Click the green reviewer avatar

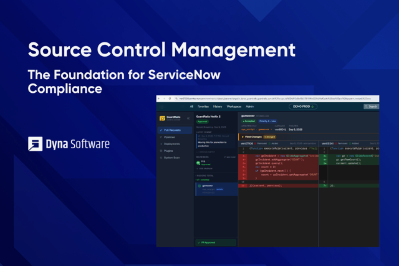(x=198, y=163)
